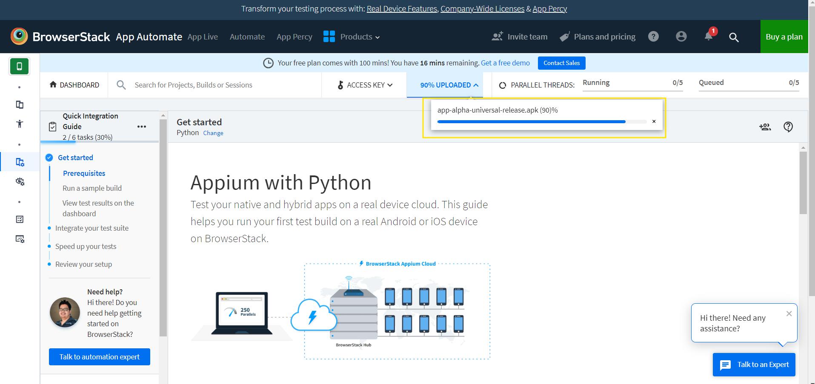Close the Need any assistance popup
The width and height of the screenshot is (815, 384).
[x=789, y=313]
